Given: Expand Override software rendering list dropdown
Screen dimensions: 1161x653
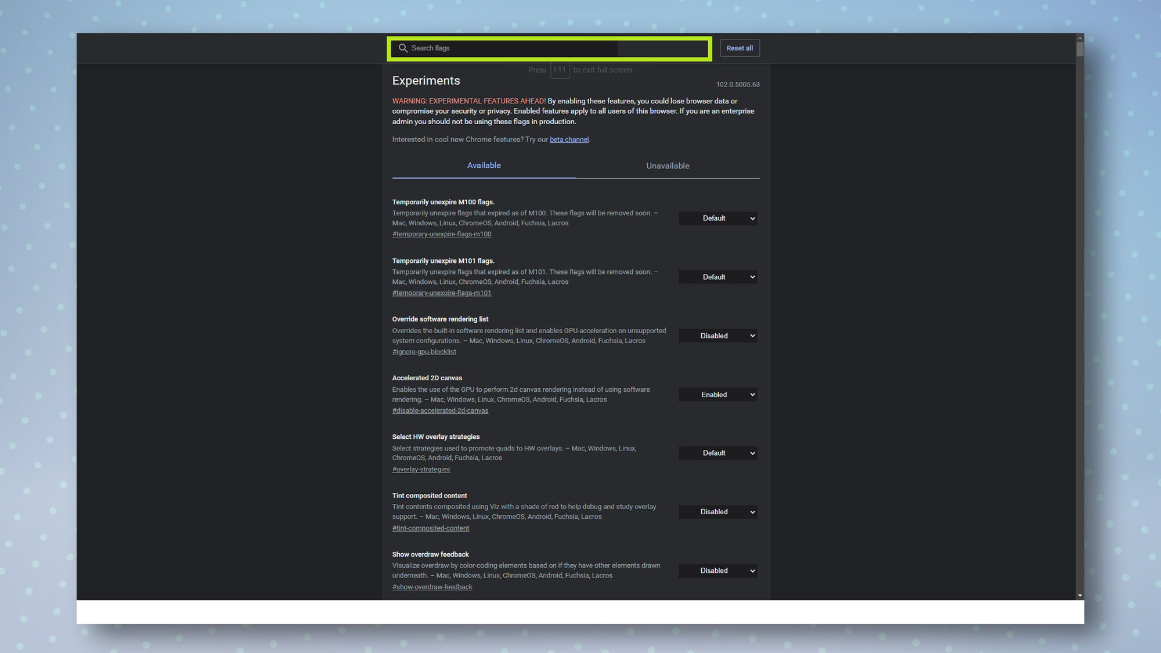Looking at the screenshot, I should [718, 336].
